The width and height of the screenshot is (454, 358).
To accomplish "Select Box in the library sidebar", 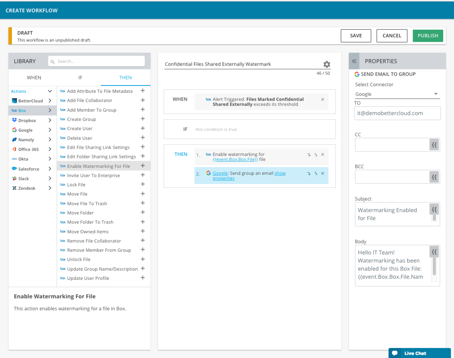I will click(32, 110).
